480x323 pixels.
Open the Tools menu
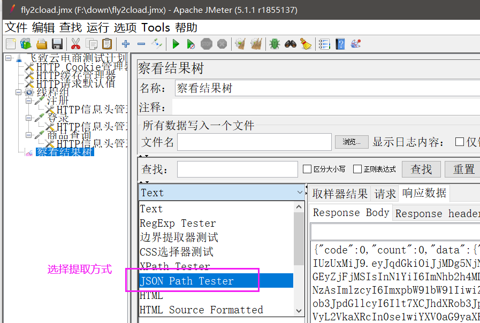(155, 27)
